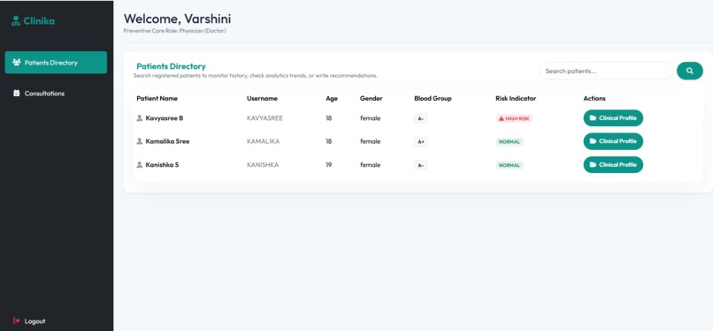Click the Clinika brand name
Screen dimensions: 713x331
click(39, 21)
